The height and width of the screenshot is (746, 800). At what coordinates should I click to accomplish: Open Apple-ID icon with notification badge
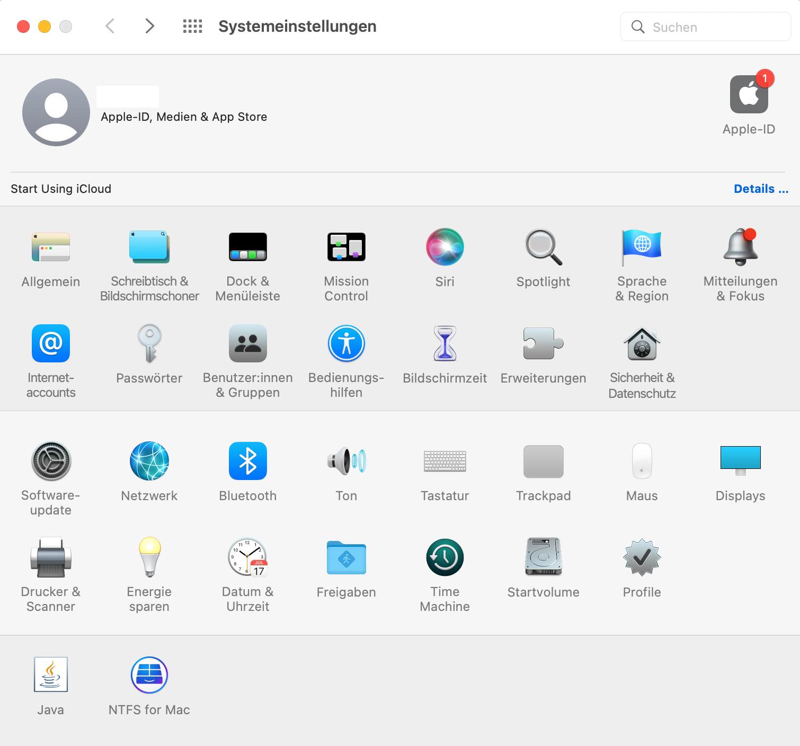749,94
